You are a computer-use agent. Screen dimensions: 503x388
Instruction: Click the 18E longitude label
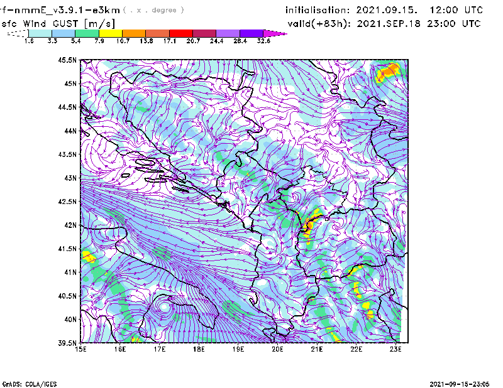(x=199, y=349)
